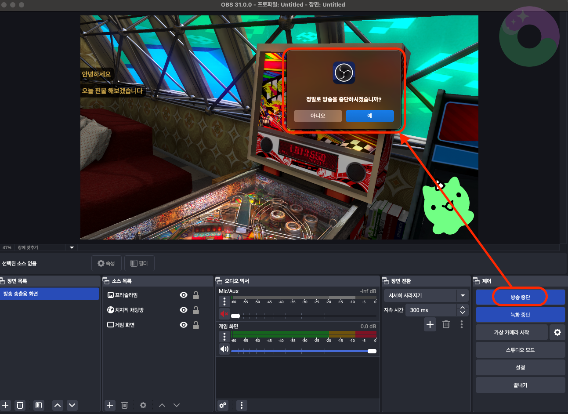568x414 pixels.
Task: Click the 선택된 소스 없음 label
Action: (x=19, y=263)
